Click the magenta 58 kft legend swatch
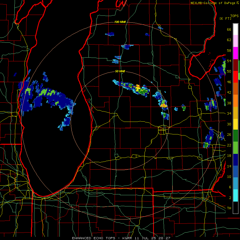 [x=235, y=53]
